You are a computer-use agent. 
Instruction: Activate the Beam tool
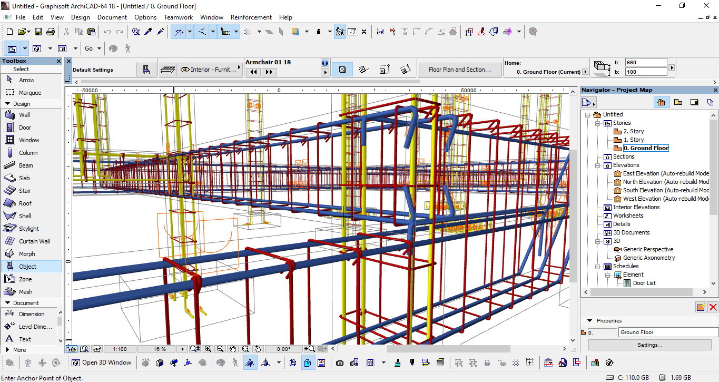(31, 165)
